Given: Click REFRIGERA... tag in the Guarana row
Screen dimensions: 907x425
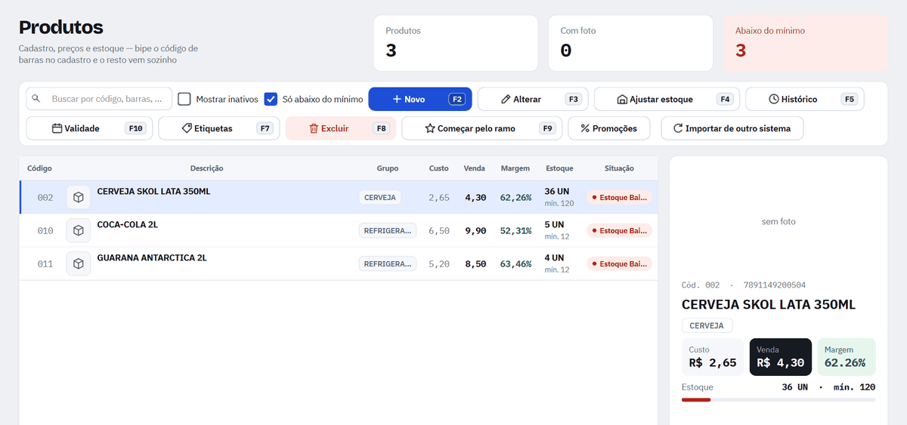Looking at the screenshot, I should (x=388, y=263).
